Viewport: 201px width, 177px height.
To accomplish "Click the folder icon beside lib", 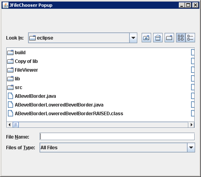I will pyautogui.click(x=10, y=79).
